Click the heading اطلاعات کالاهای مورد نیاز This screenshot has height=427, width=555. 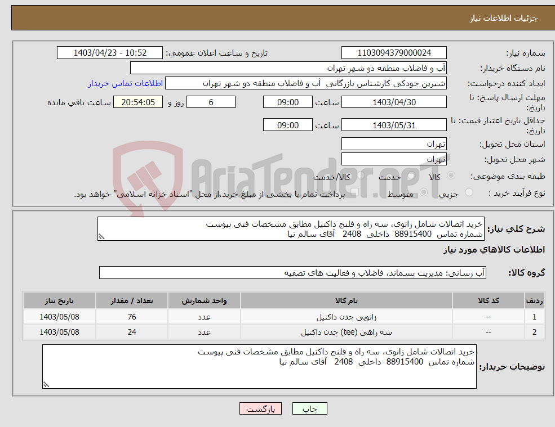[494, 250]
